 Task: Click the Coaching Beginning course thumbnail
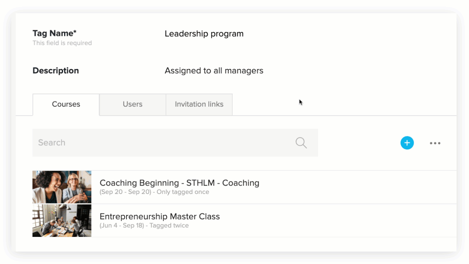pyautogui.click(x=62, y=187)
